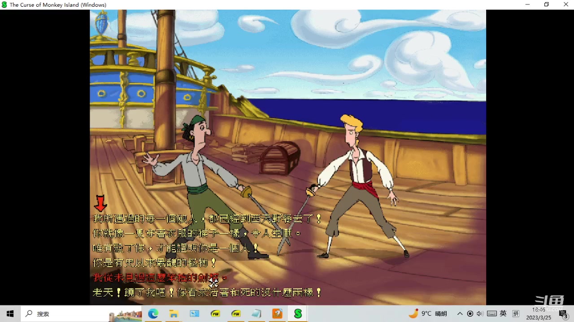Toggle the 英 input language indicator
The image size is (574, 322).
503,314
